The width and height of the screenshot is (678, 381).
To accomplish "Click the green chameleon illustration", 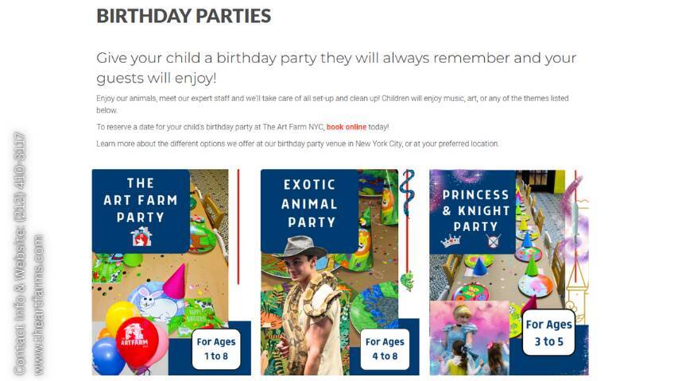I will pos(407,280).
